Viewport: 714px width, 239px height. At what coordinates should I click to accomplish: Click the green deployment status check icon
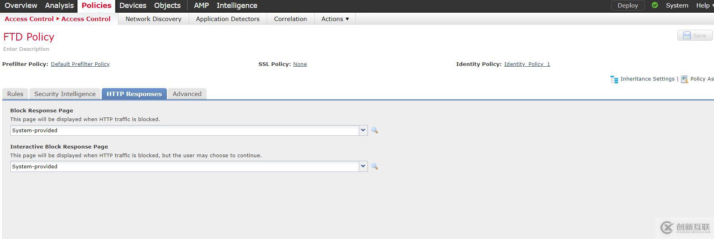coord(655,5)
